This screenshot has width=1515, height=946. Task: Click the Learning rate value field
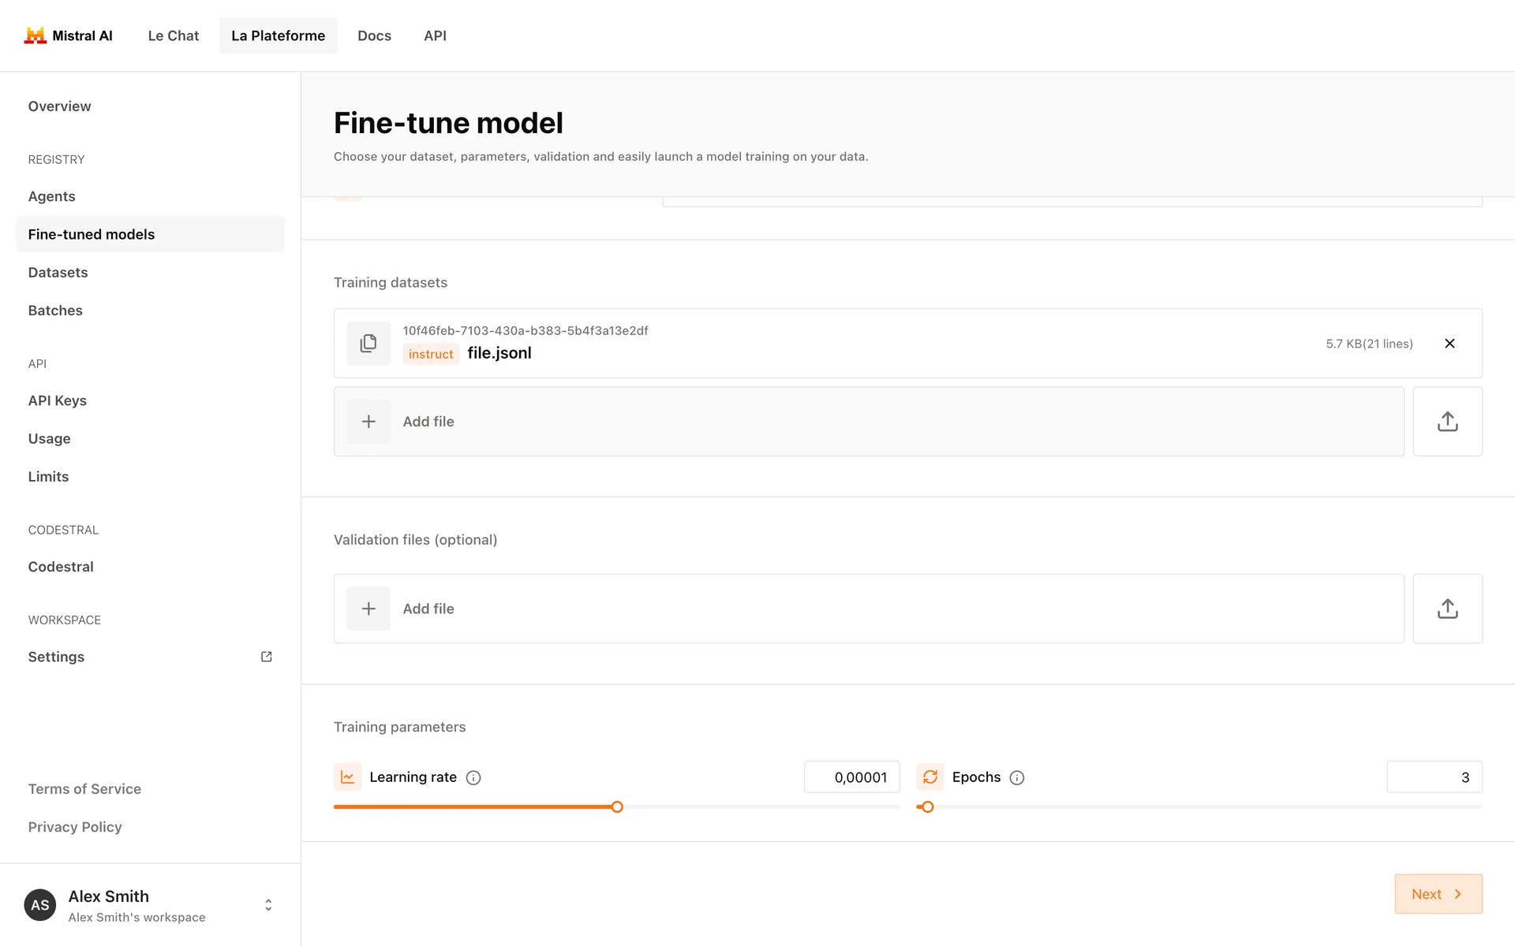852,777
